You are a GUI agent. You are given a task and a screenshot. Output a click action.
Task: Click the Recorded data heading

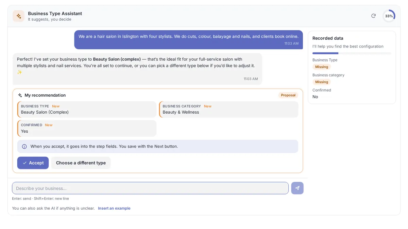coord(328,38)
